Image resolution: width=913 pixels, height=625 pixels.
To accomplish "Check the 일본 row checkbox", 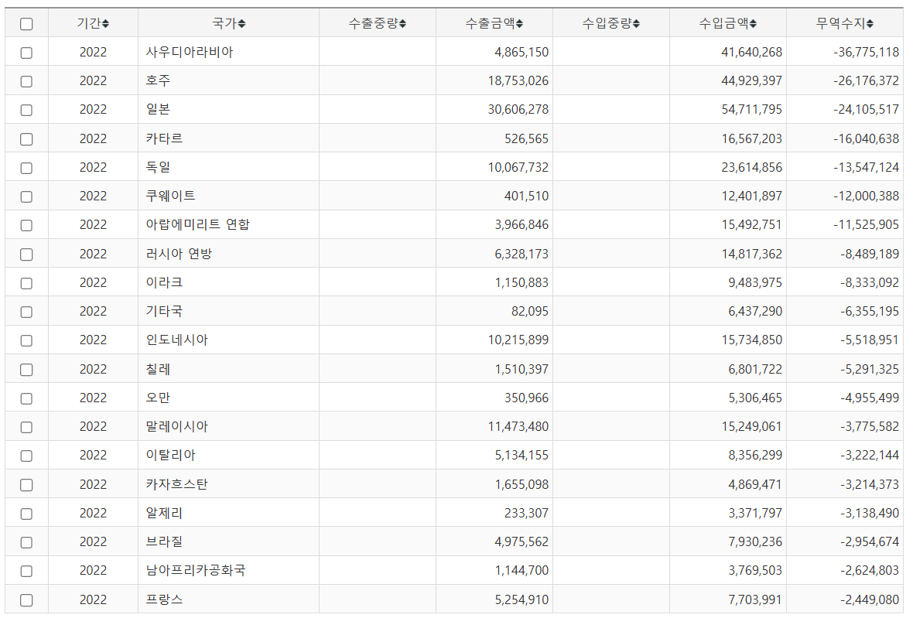I will coord(26,110).
